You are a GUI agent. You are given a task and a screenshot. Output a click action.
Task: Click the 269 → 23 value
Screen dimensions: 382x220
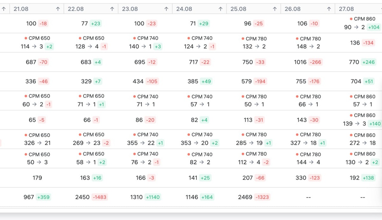(87, 143)
